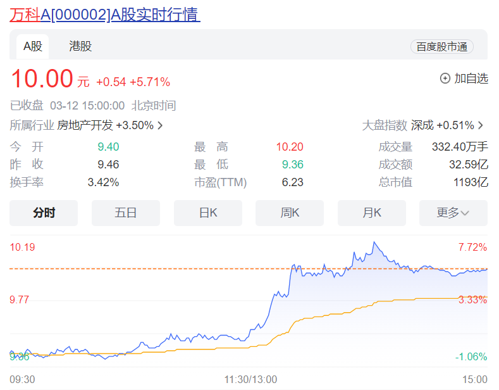Click the 深成 index link
The width and height of the screenshot is (499, 390).
[x=422, y=125]
